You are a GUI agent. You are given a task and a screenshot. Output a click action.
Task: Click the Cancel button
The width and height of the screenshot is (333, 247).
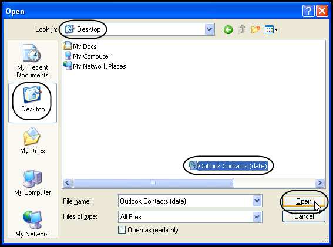point(304,216)
